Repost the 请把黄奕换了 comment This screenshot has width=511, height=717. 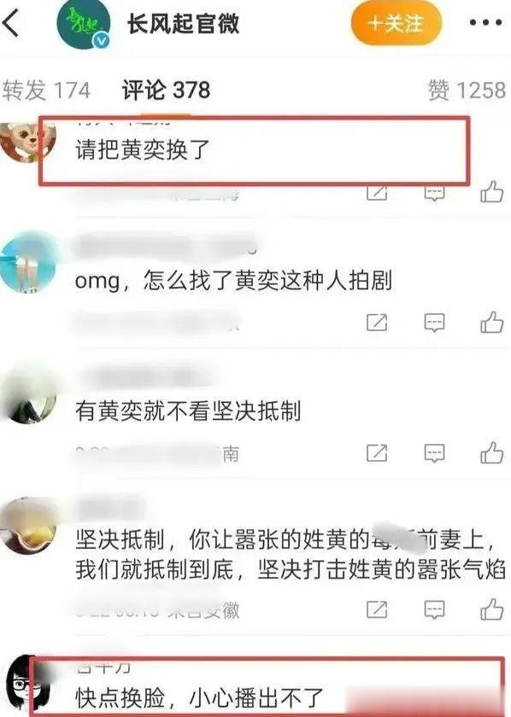click(377, 193)
